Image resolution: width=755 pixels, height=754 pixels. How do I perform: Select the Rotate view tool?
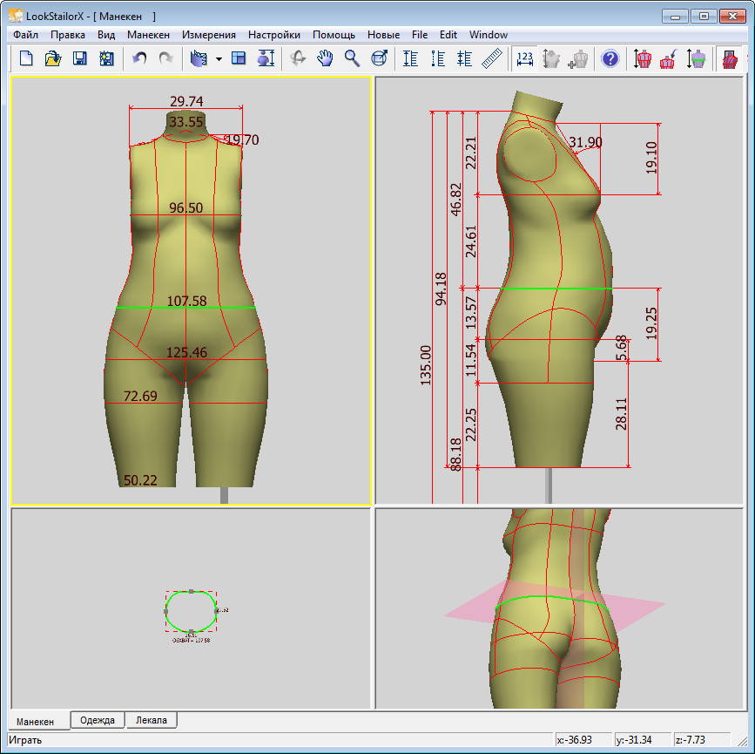coord(298,58)
